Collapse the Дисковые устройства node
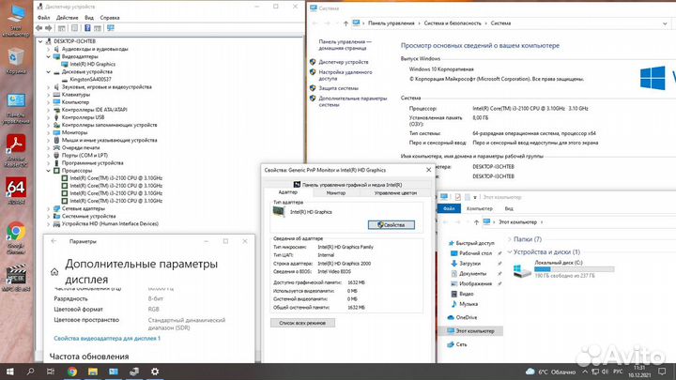 49,72
